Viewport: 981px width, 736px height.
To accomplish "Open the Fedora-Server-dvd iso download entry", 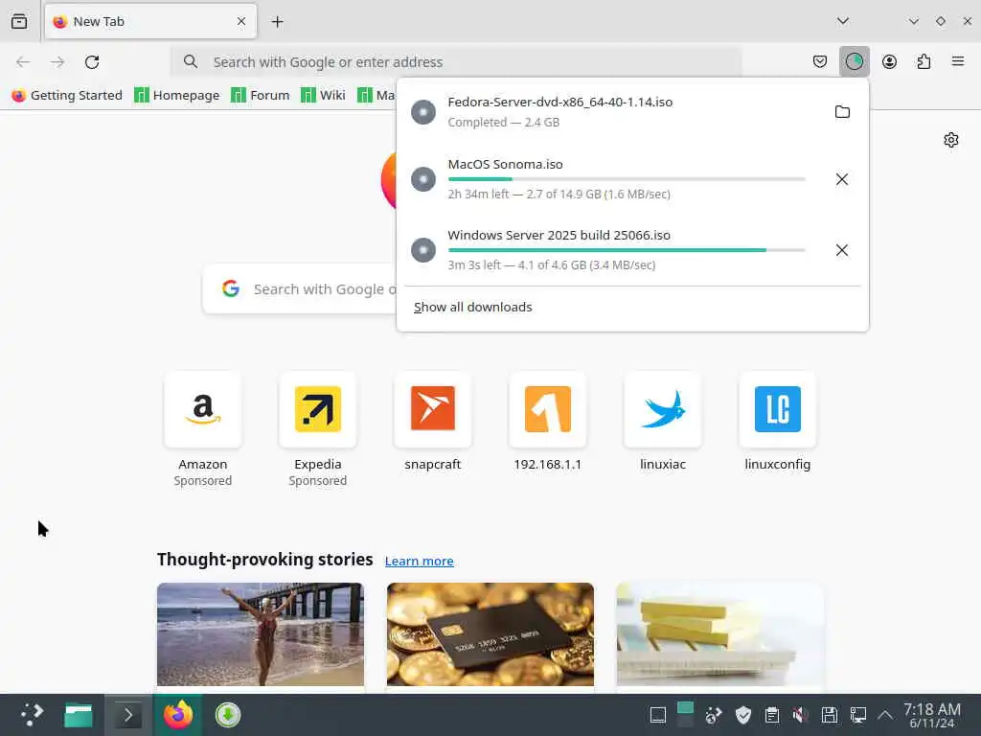I will [x=613, y=111].
